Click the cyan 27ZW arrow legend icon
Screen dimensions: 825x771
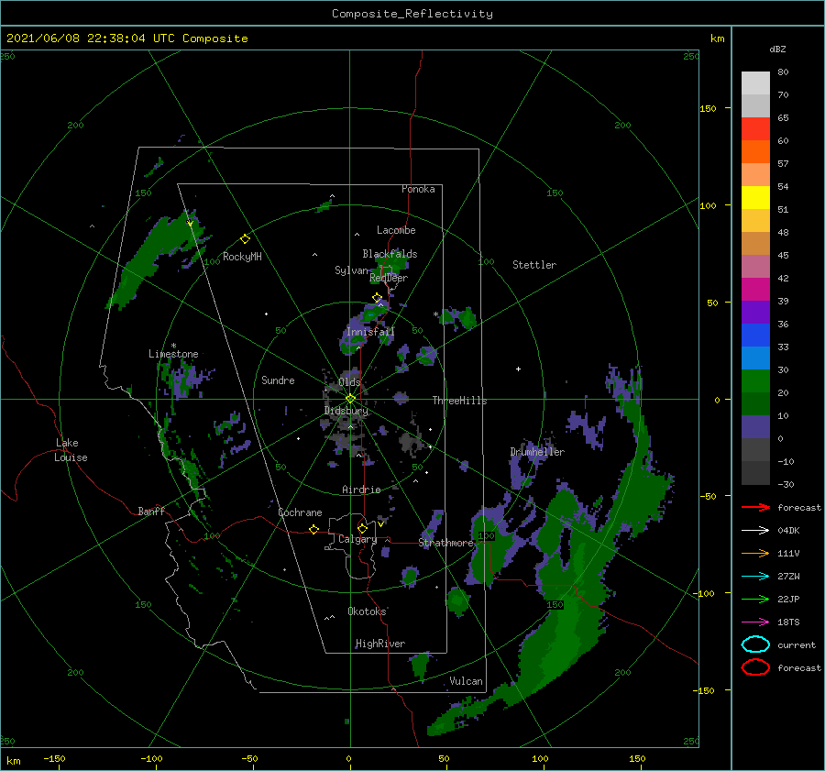pos(755,577)
